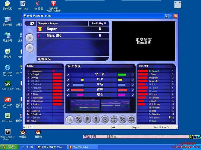Toggle right checkmark on 中场 row

click(132, 85)
